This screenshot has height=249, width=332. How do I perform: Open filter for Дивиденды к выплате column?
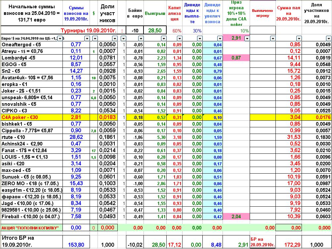click(200, 39)
